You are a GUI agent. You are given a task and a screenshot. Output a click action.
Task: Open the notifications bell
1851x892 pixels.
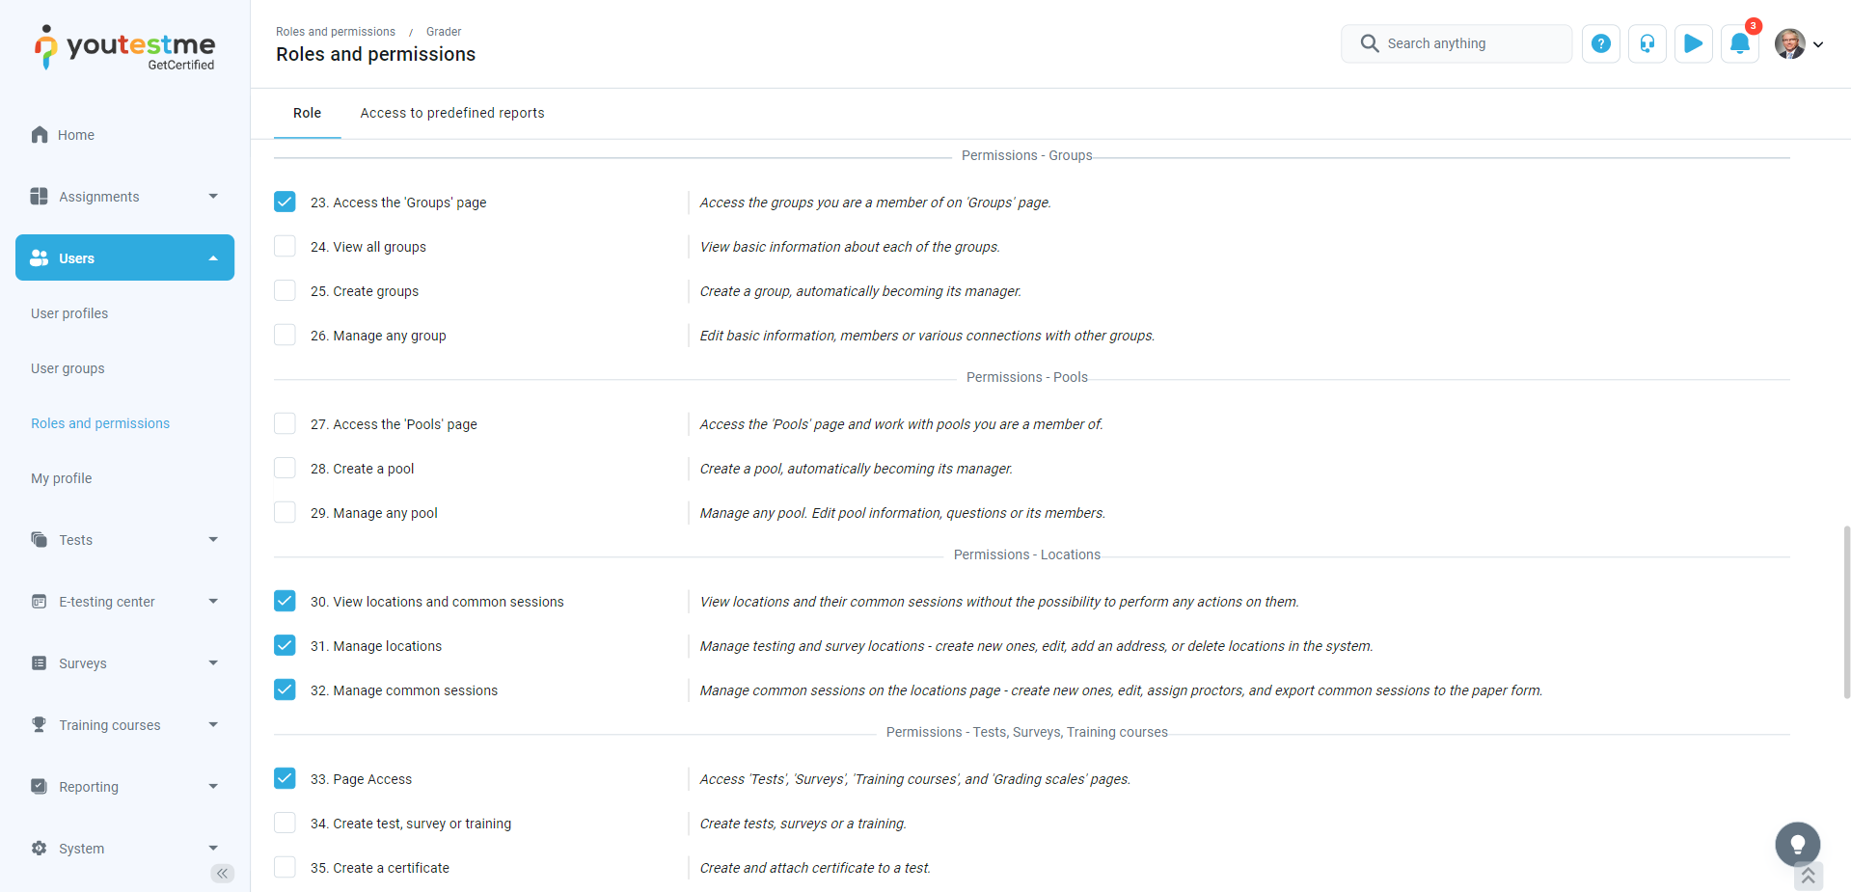1739,43
